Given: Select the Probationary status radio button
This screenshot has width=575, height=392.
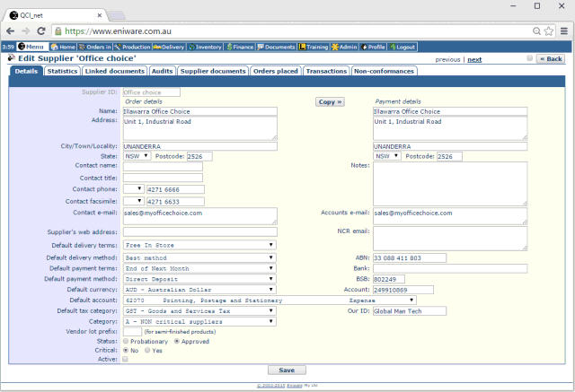Looking at the screenshot, I should (126, 341).
